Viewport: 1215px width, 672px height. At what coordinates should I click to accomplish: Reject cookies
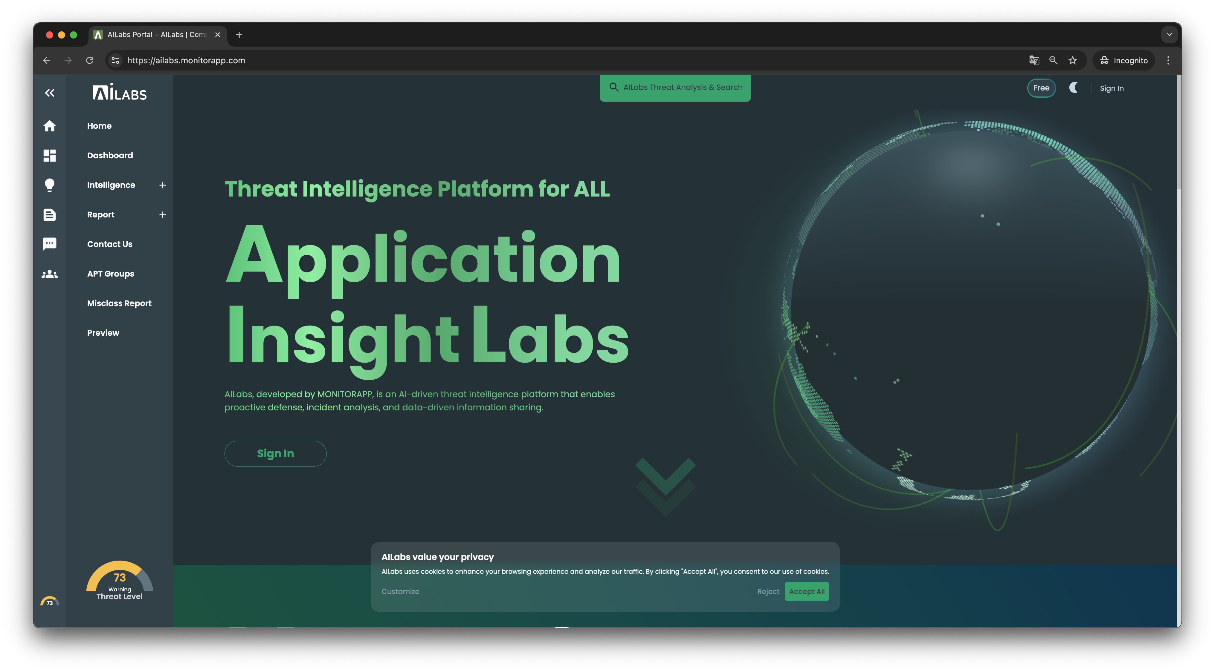tap(768, 591)
